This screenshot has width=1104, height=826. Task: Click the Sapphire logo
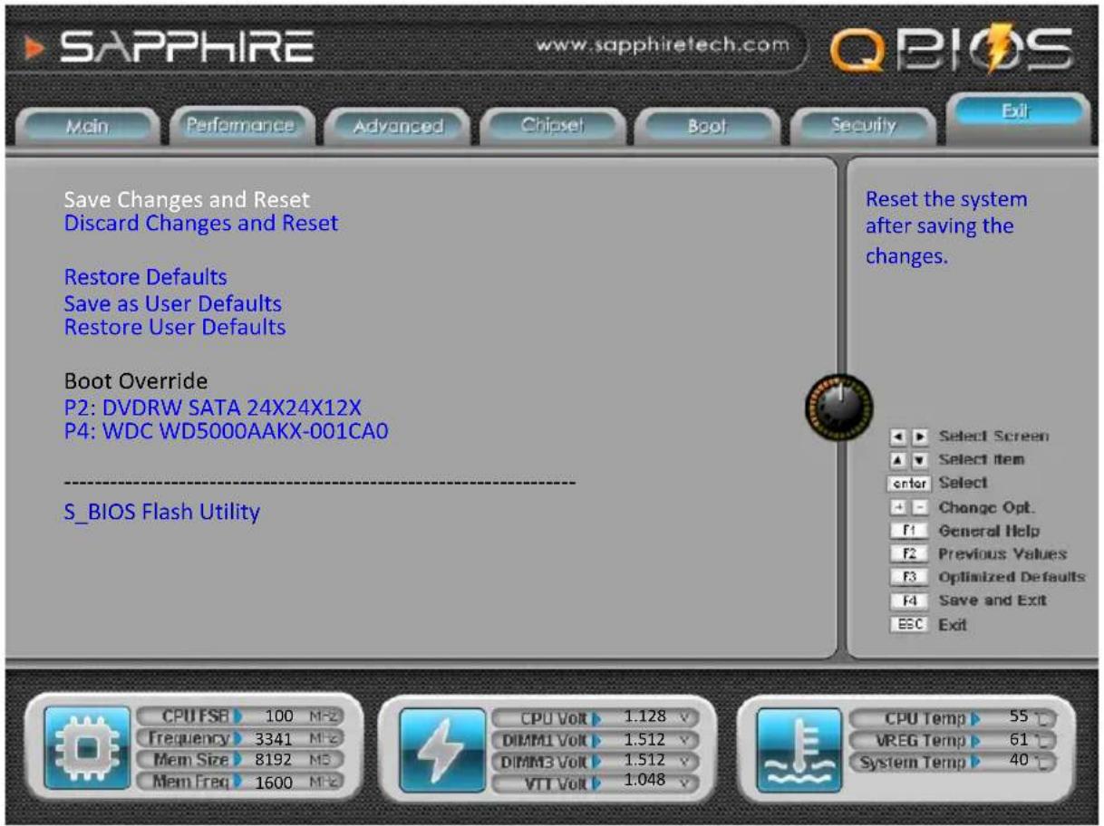coord(169,48)
